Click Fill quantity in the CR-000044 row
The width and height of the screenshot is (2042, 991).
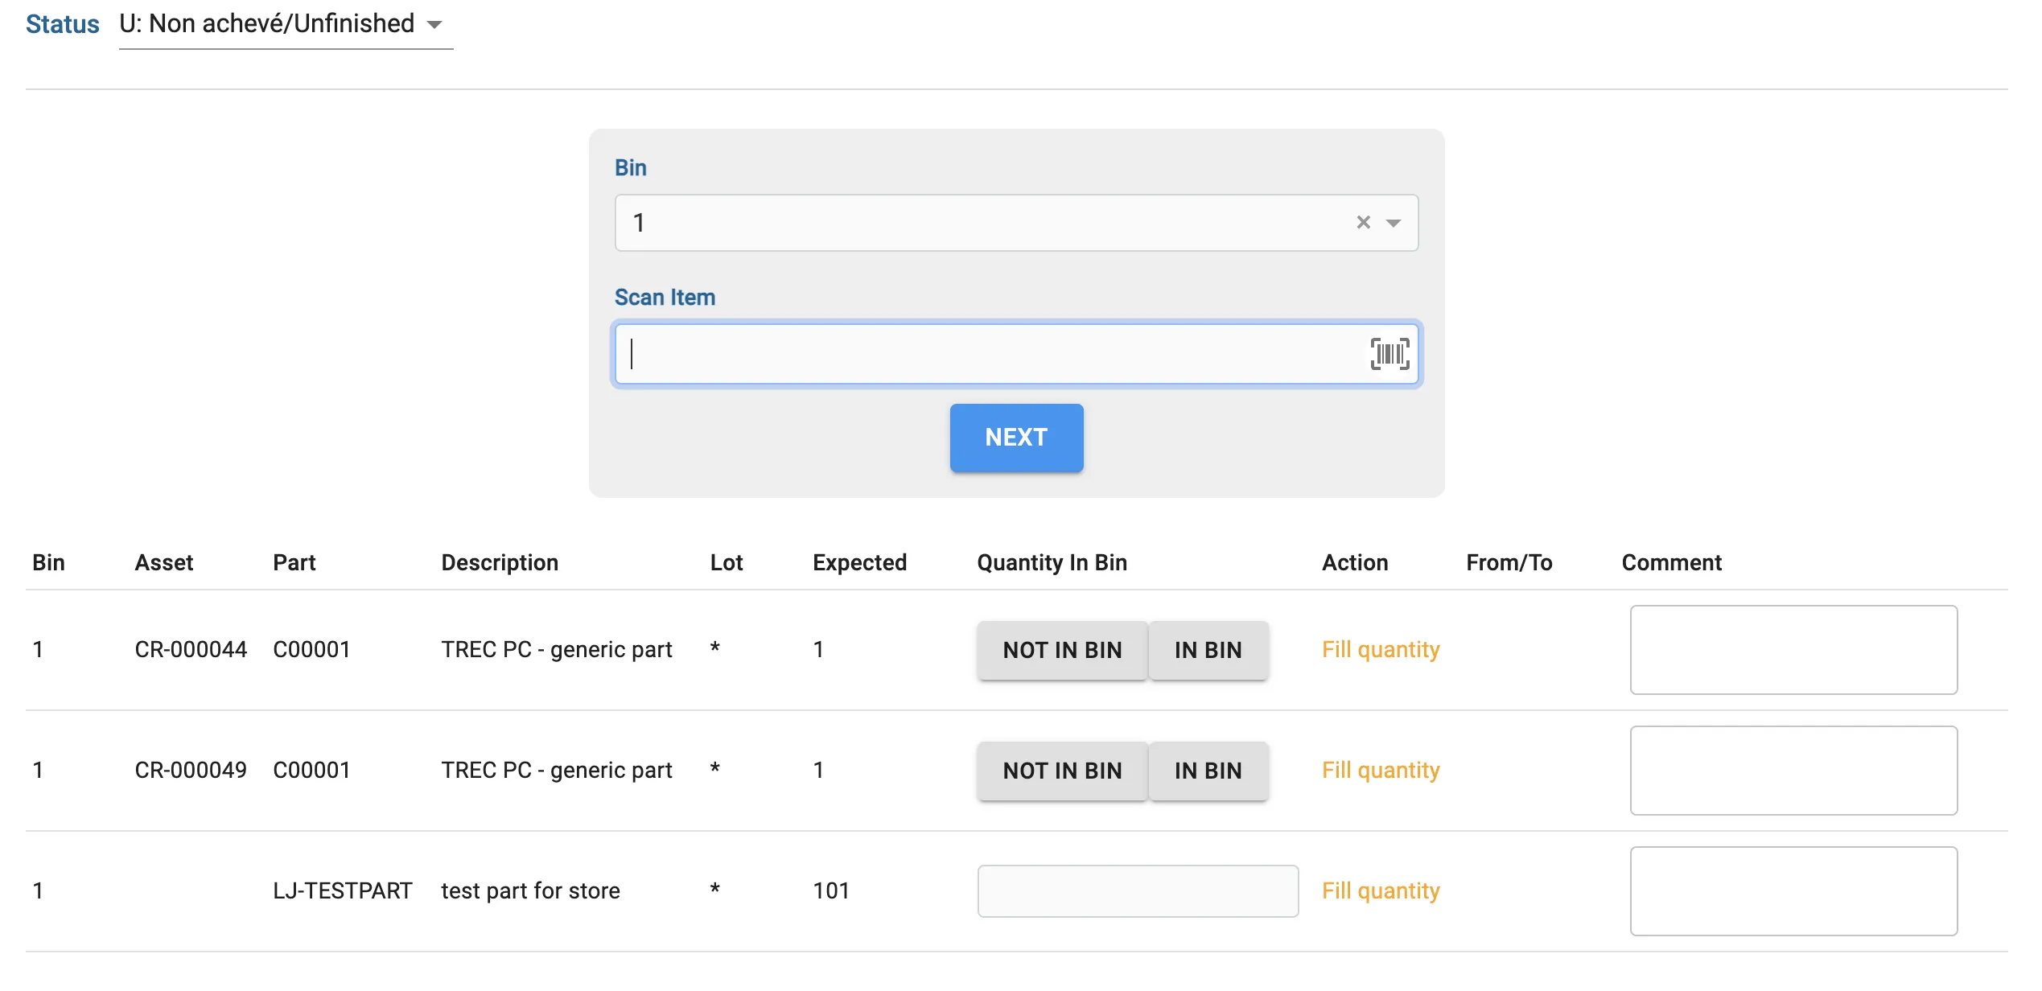coord(1381,650)
